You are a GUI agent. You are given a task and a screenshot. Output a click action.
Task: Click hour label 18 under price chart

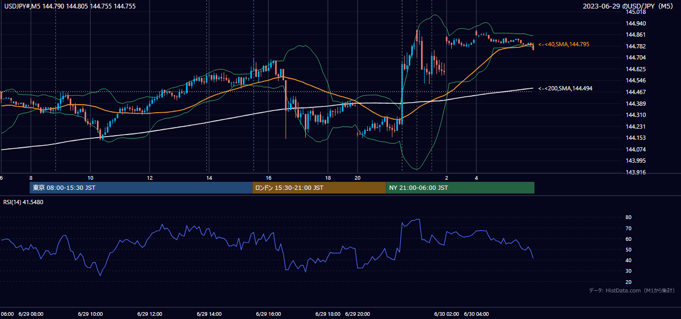tap(328, 178)
